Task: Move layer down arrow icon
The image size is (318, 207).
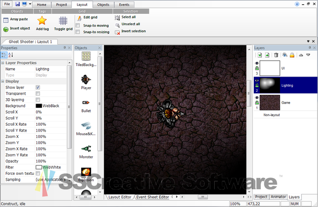Action: (308, 55)
